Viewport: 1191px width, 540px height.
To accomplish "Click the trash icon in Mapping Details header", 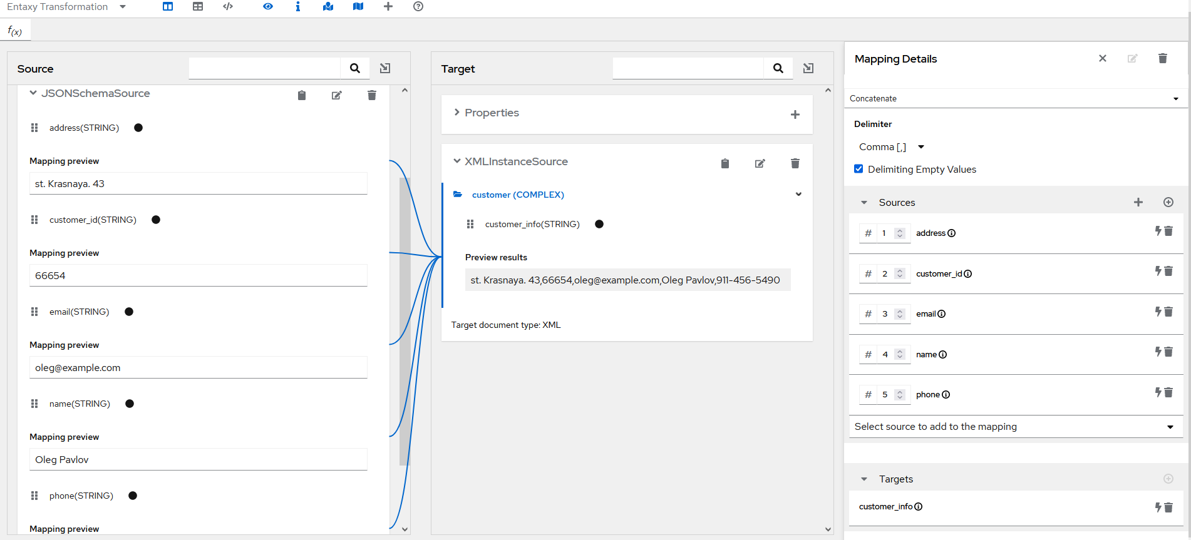I will coord(1163,58).
